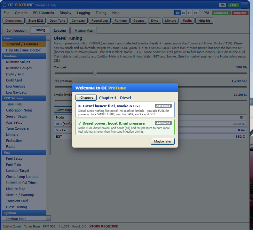Click the Store ECU button
The image size is (253, 230).
coord(36,21)
